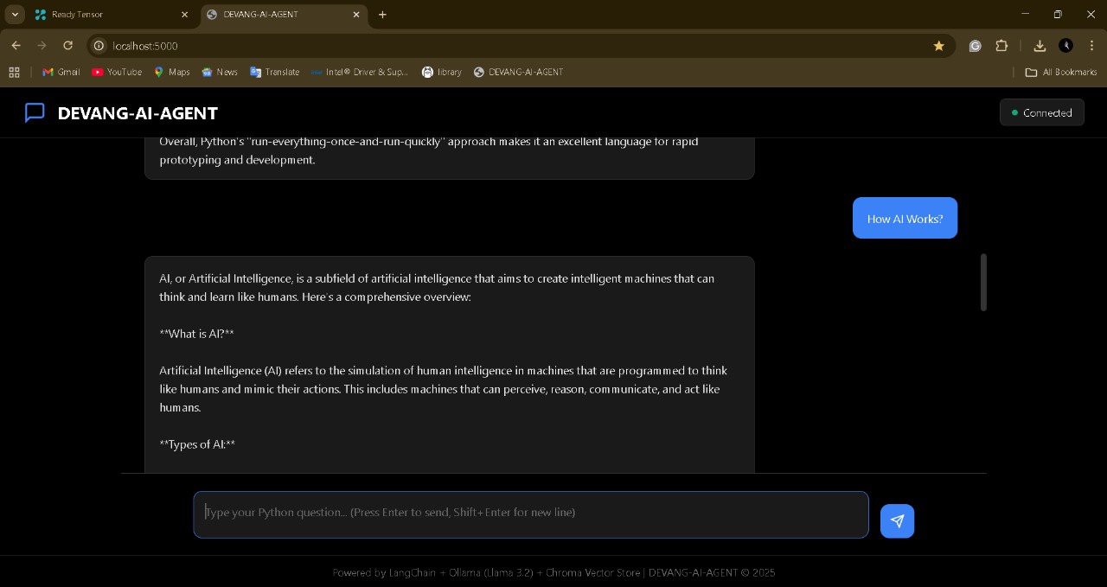Image resolution: width=1107 pixels, height=587 pixels.
Task: Bookmark this page with the star icon
Action: (x=938, y=46)
